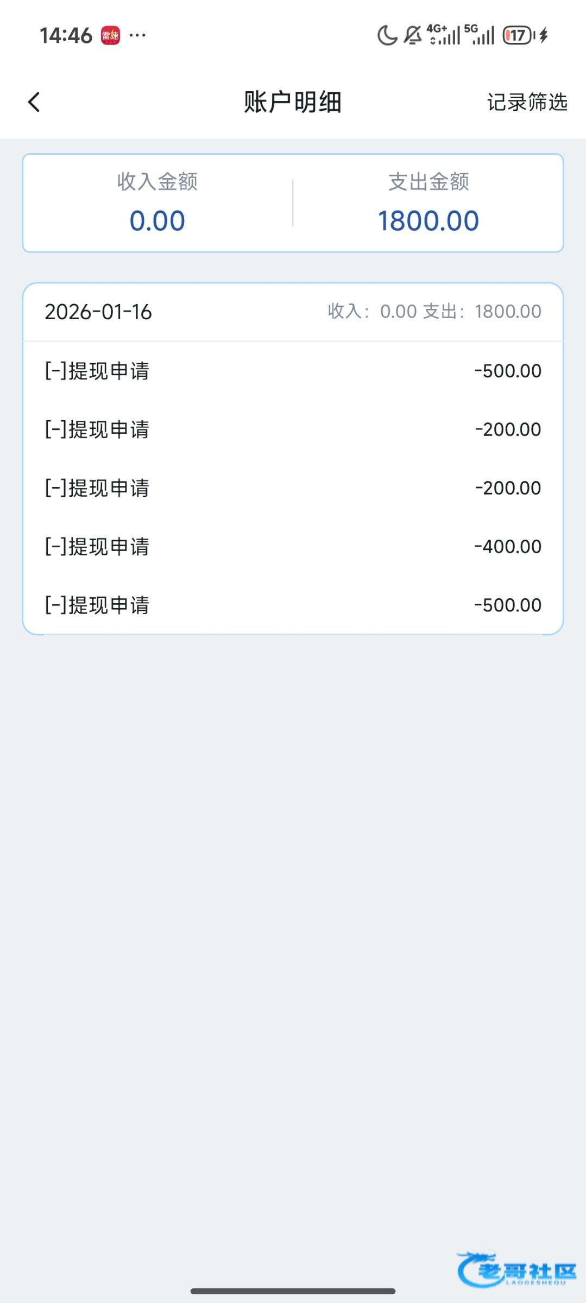The height and width of the screenshot is (1303, 586).
Task: Tap the 4G+ signal strength icon
Action: [445, 35]
